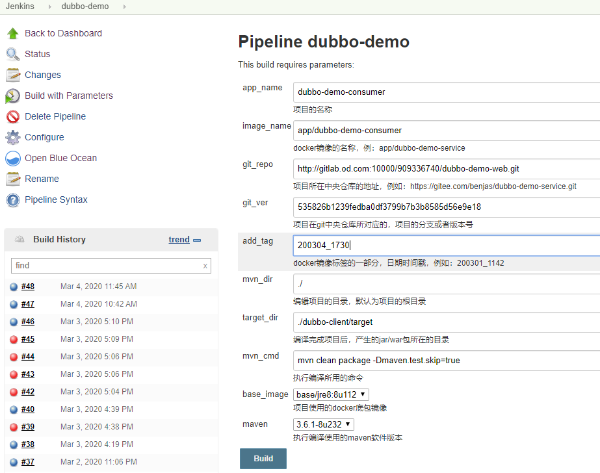Click the red status ball of build #45
600x473 pixels.
coord(14,339)
